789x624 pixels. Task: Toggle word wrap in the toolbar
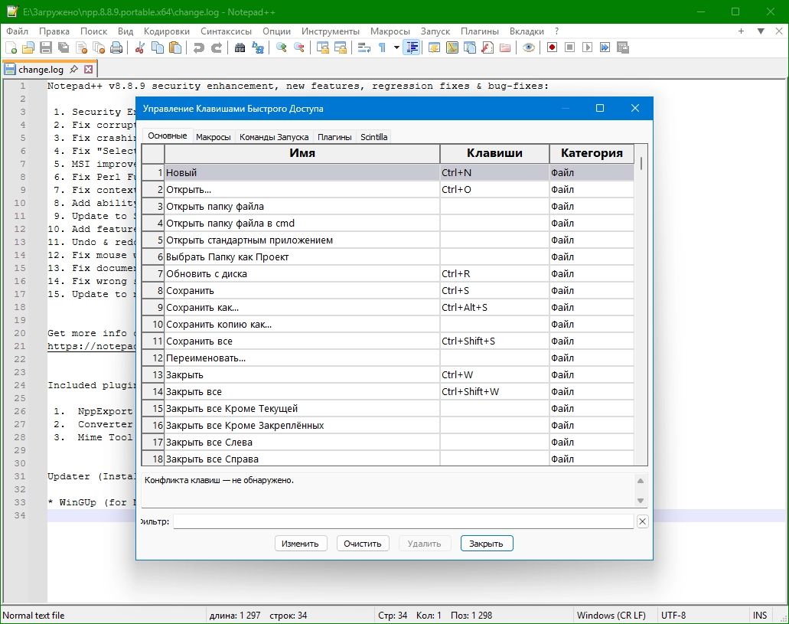[x=364, y=47]
